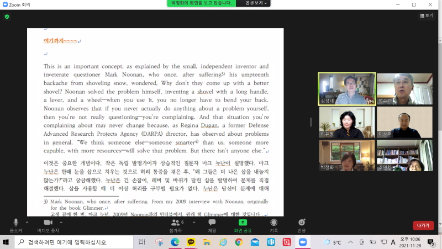Click the green Share Screen icon

click(243, 222)
